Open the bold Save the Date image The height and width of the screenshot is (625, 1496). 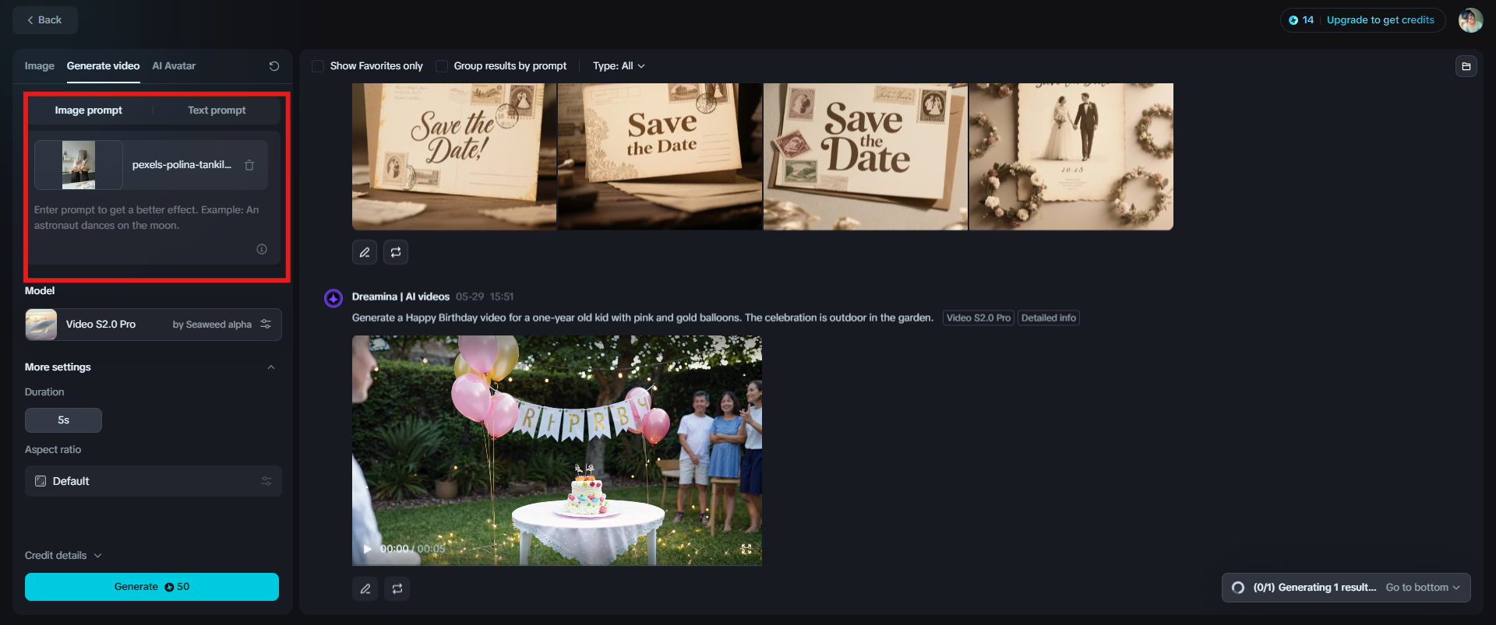click(866, 156)
